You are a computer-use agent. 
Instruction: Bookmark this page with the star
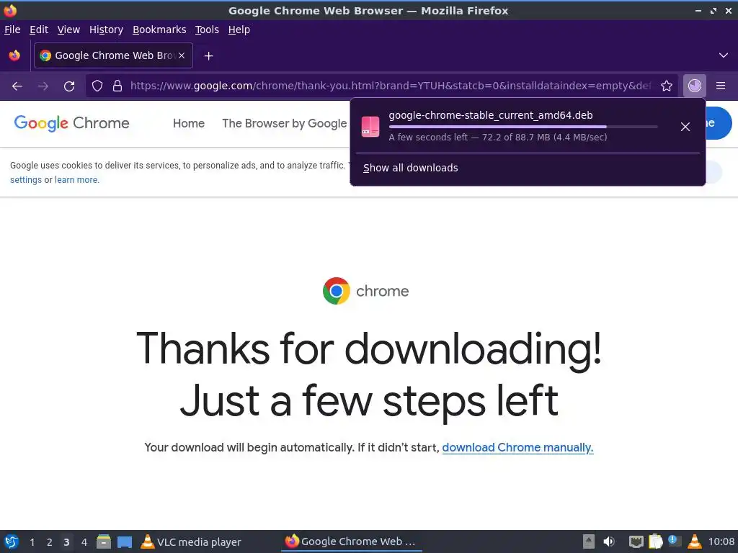tap(667, 86)
